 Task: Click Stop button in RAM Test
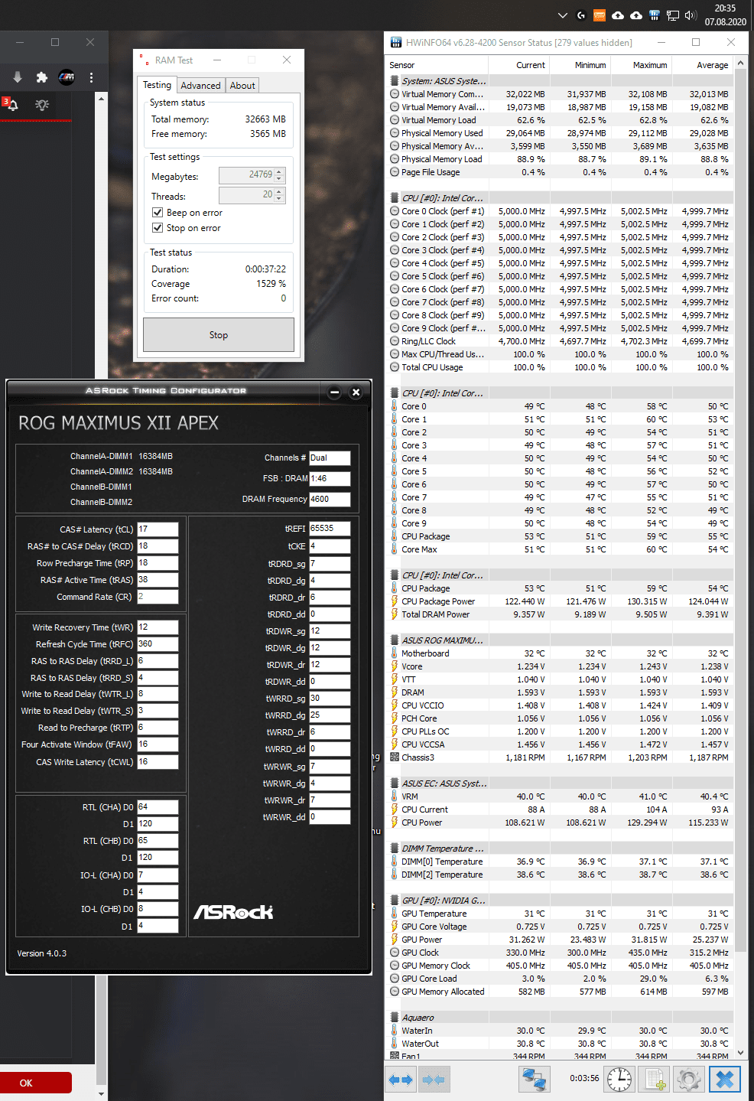219,335
